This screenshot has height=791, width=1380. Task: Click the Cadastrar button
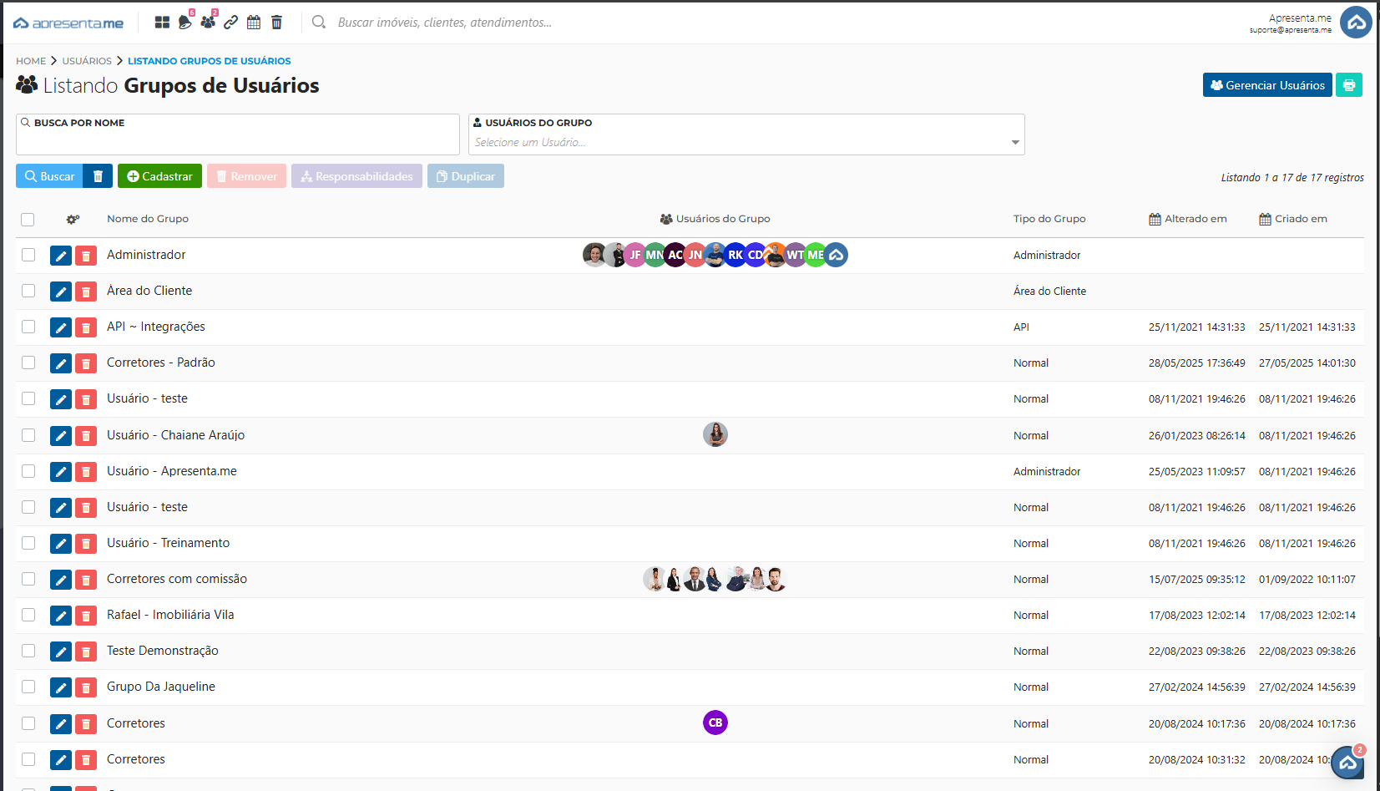[159, 176]
